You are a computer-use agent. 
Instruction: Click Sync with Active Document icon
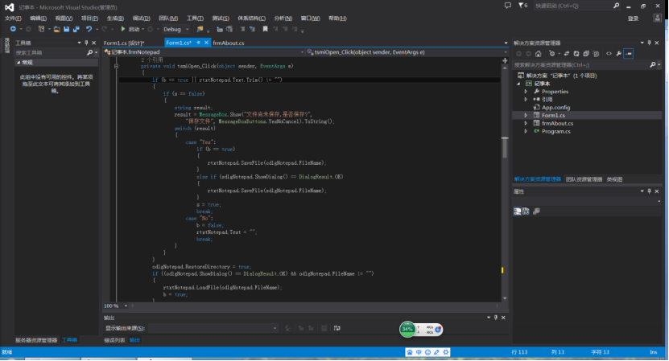567,54
